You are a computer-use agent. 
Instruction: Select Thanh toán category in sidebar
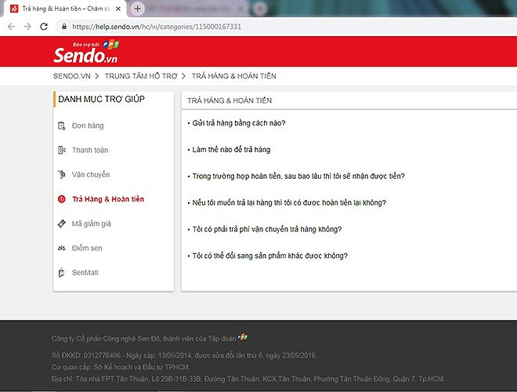(90, 150)
